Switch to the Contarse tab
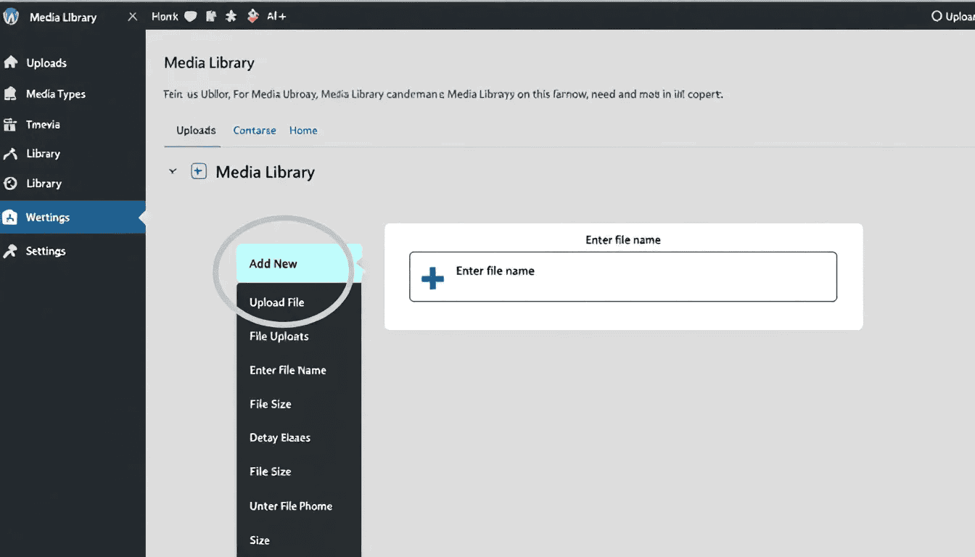 coord(254,131)
